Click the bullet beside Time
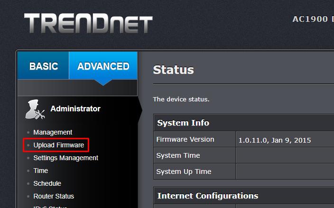This screenshot has width=334, height=208. 28,171
